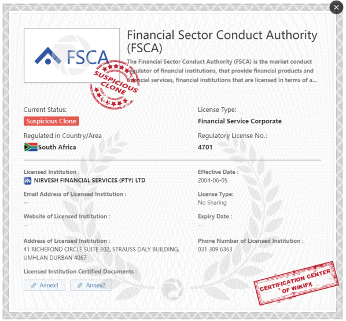Click the Suspicious Clone status badge

[51, 121]
